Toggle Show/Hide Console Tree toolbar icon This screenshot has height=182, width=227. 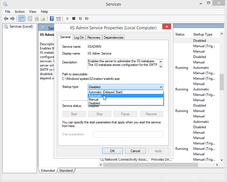[22, 18]
